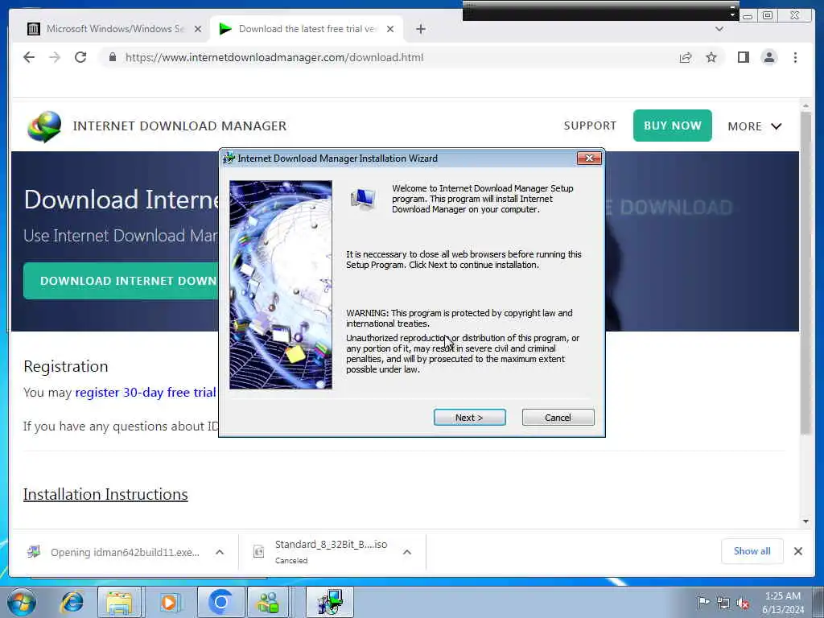Image resolution: width=824 pixels, height=618 pixels.
Task: Open Windows Media Player in taskbar
Action: tap(169, 602)
